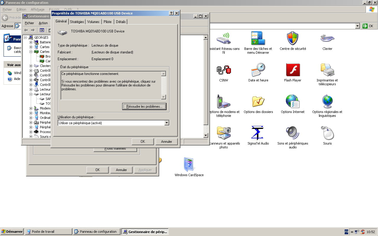Click Annuler in system properties window
Screen dimensions: 378x236
121,170
